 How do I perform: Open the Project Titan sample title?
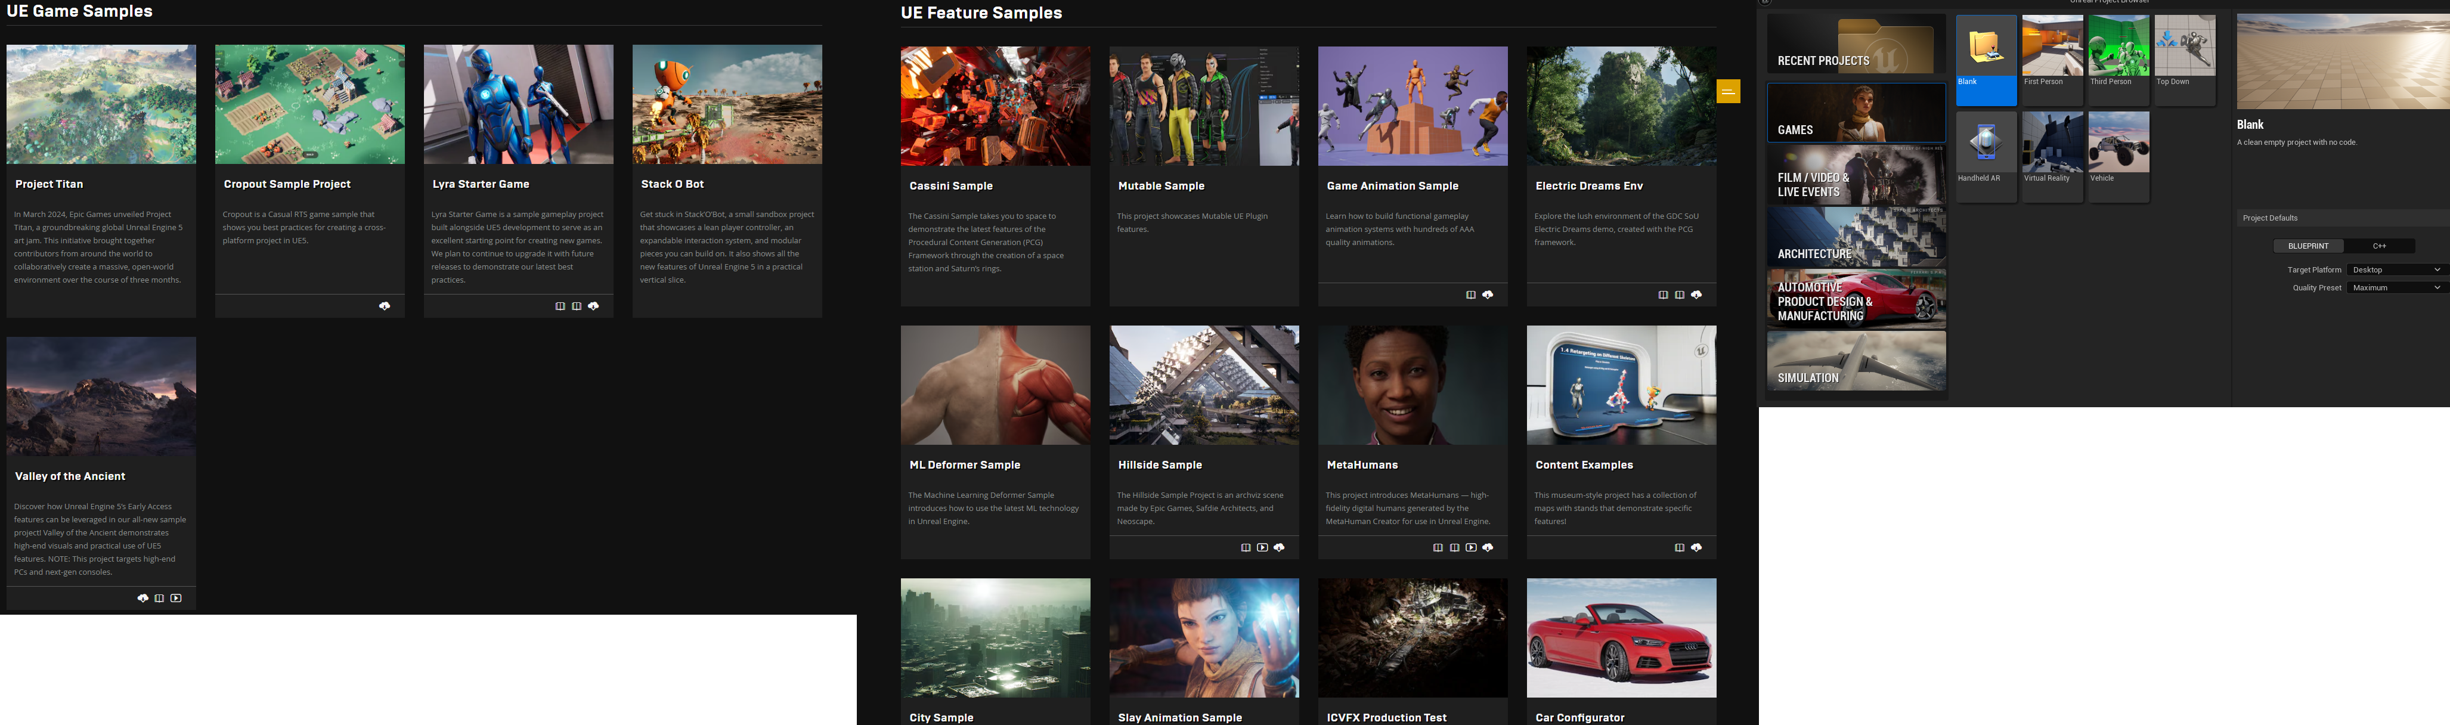click(49, 185)
